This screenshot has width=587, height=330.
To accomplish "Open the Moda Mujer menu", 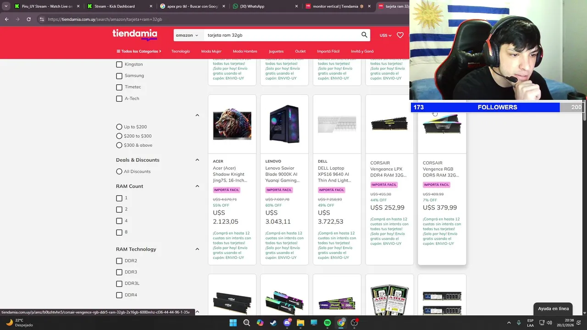I will (211, 51).
